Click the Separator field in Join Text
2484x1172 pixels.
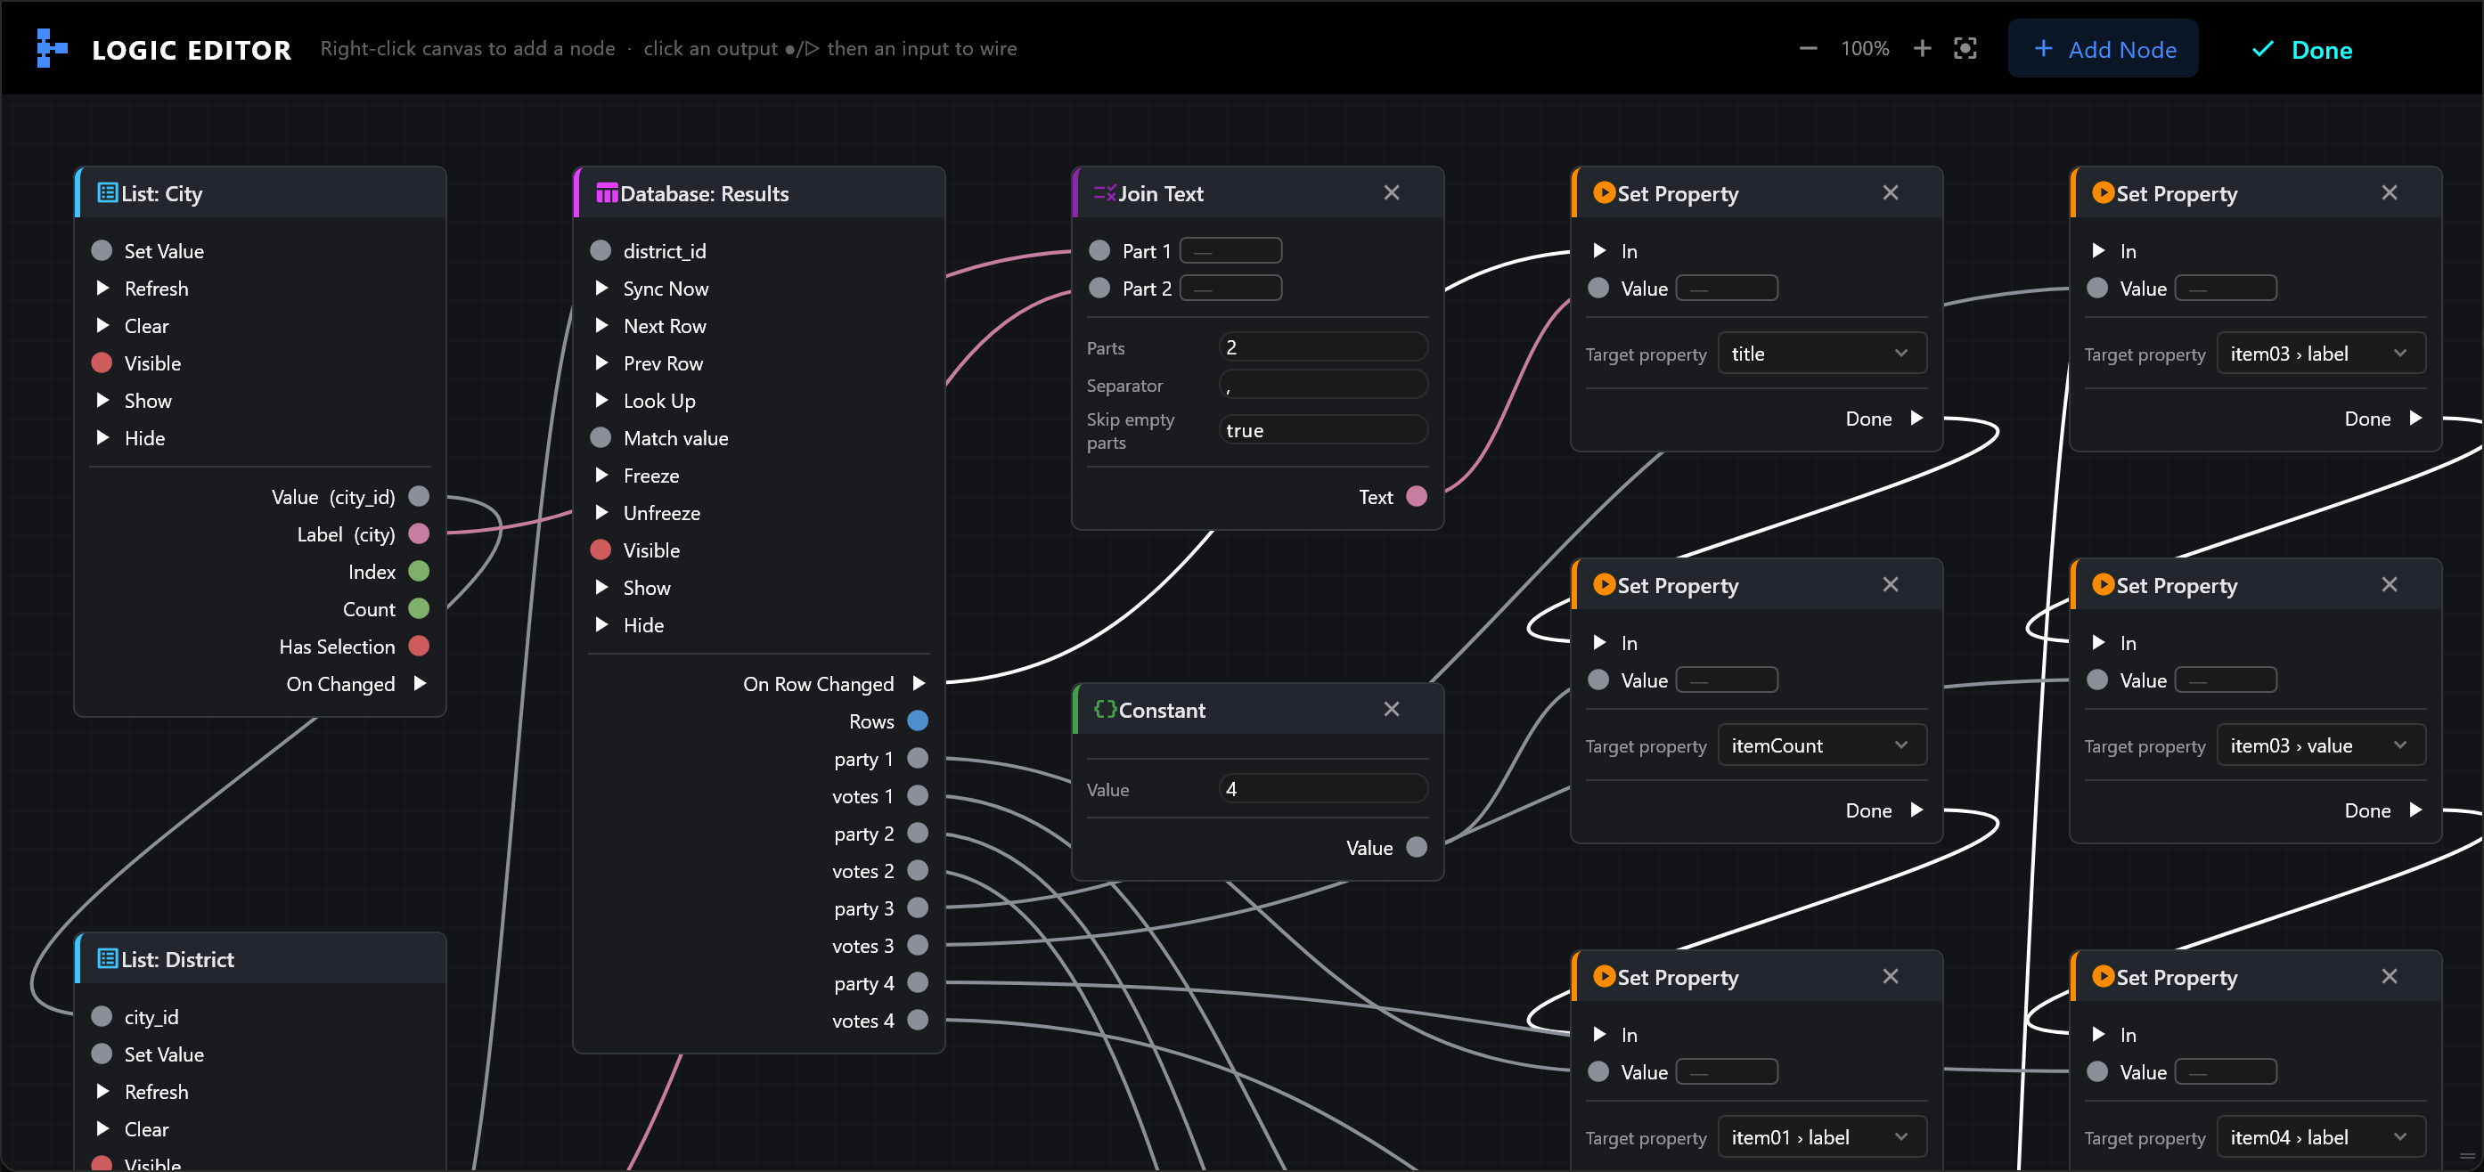click(x=1323, y=386)
